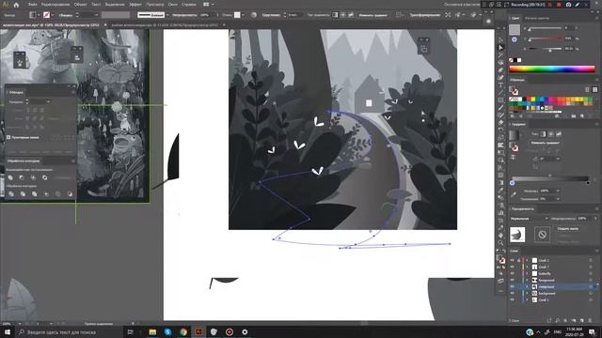Image resolution: width=602 pixels, height=338 pixels.
Task: Open opacity dropdown in Transparency panel
Action: click(595, 219)
